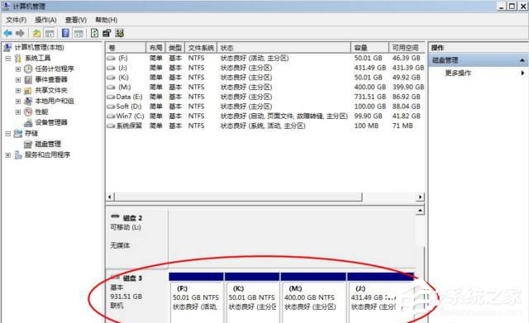
Task: Open the 文件(F) menu
Action: (17, 20)
